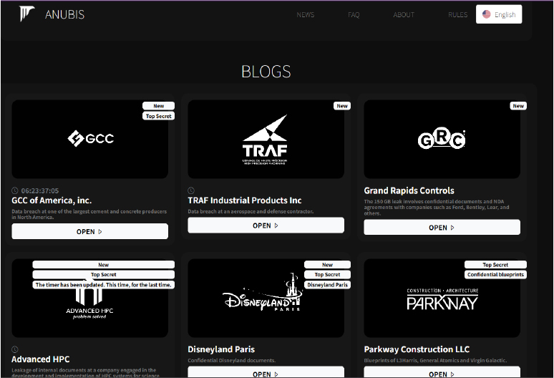Click the Top Secret badge on Parkway card
The image size is (554, 378).
(495, 265)
